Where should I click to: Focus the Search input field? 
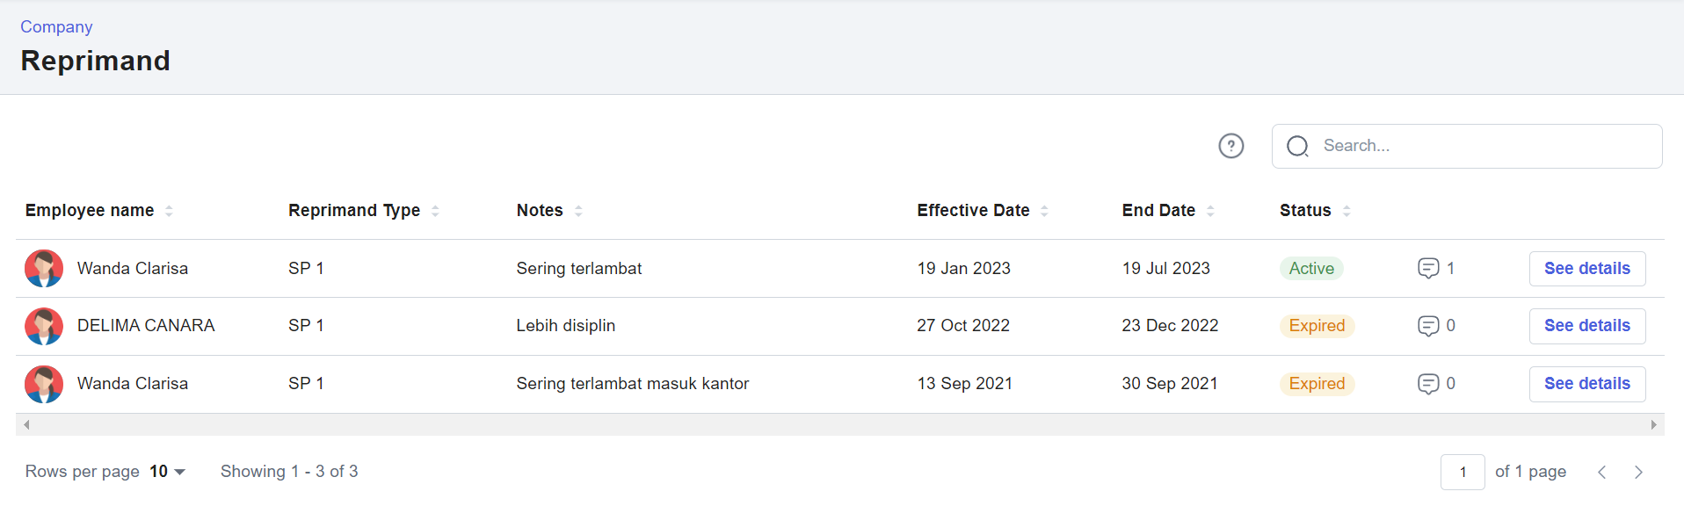(1467, 146)
